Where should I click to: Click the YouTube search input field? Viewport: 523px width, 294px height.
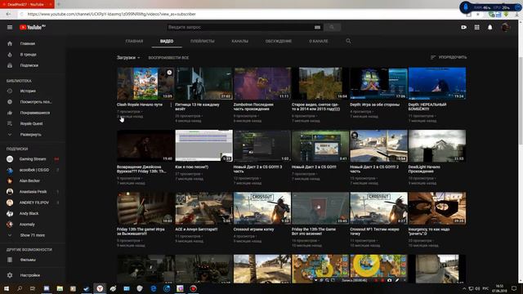(240, 27)
